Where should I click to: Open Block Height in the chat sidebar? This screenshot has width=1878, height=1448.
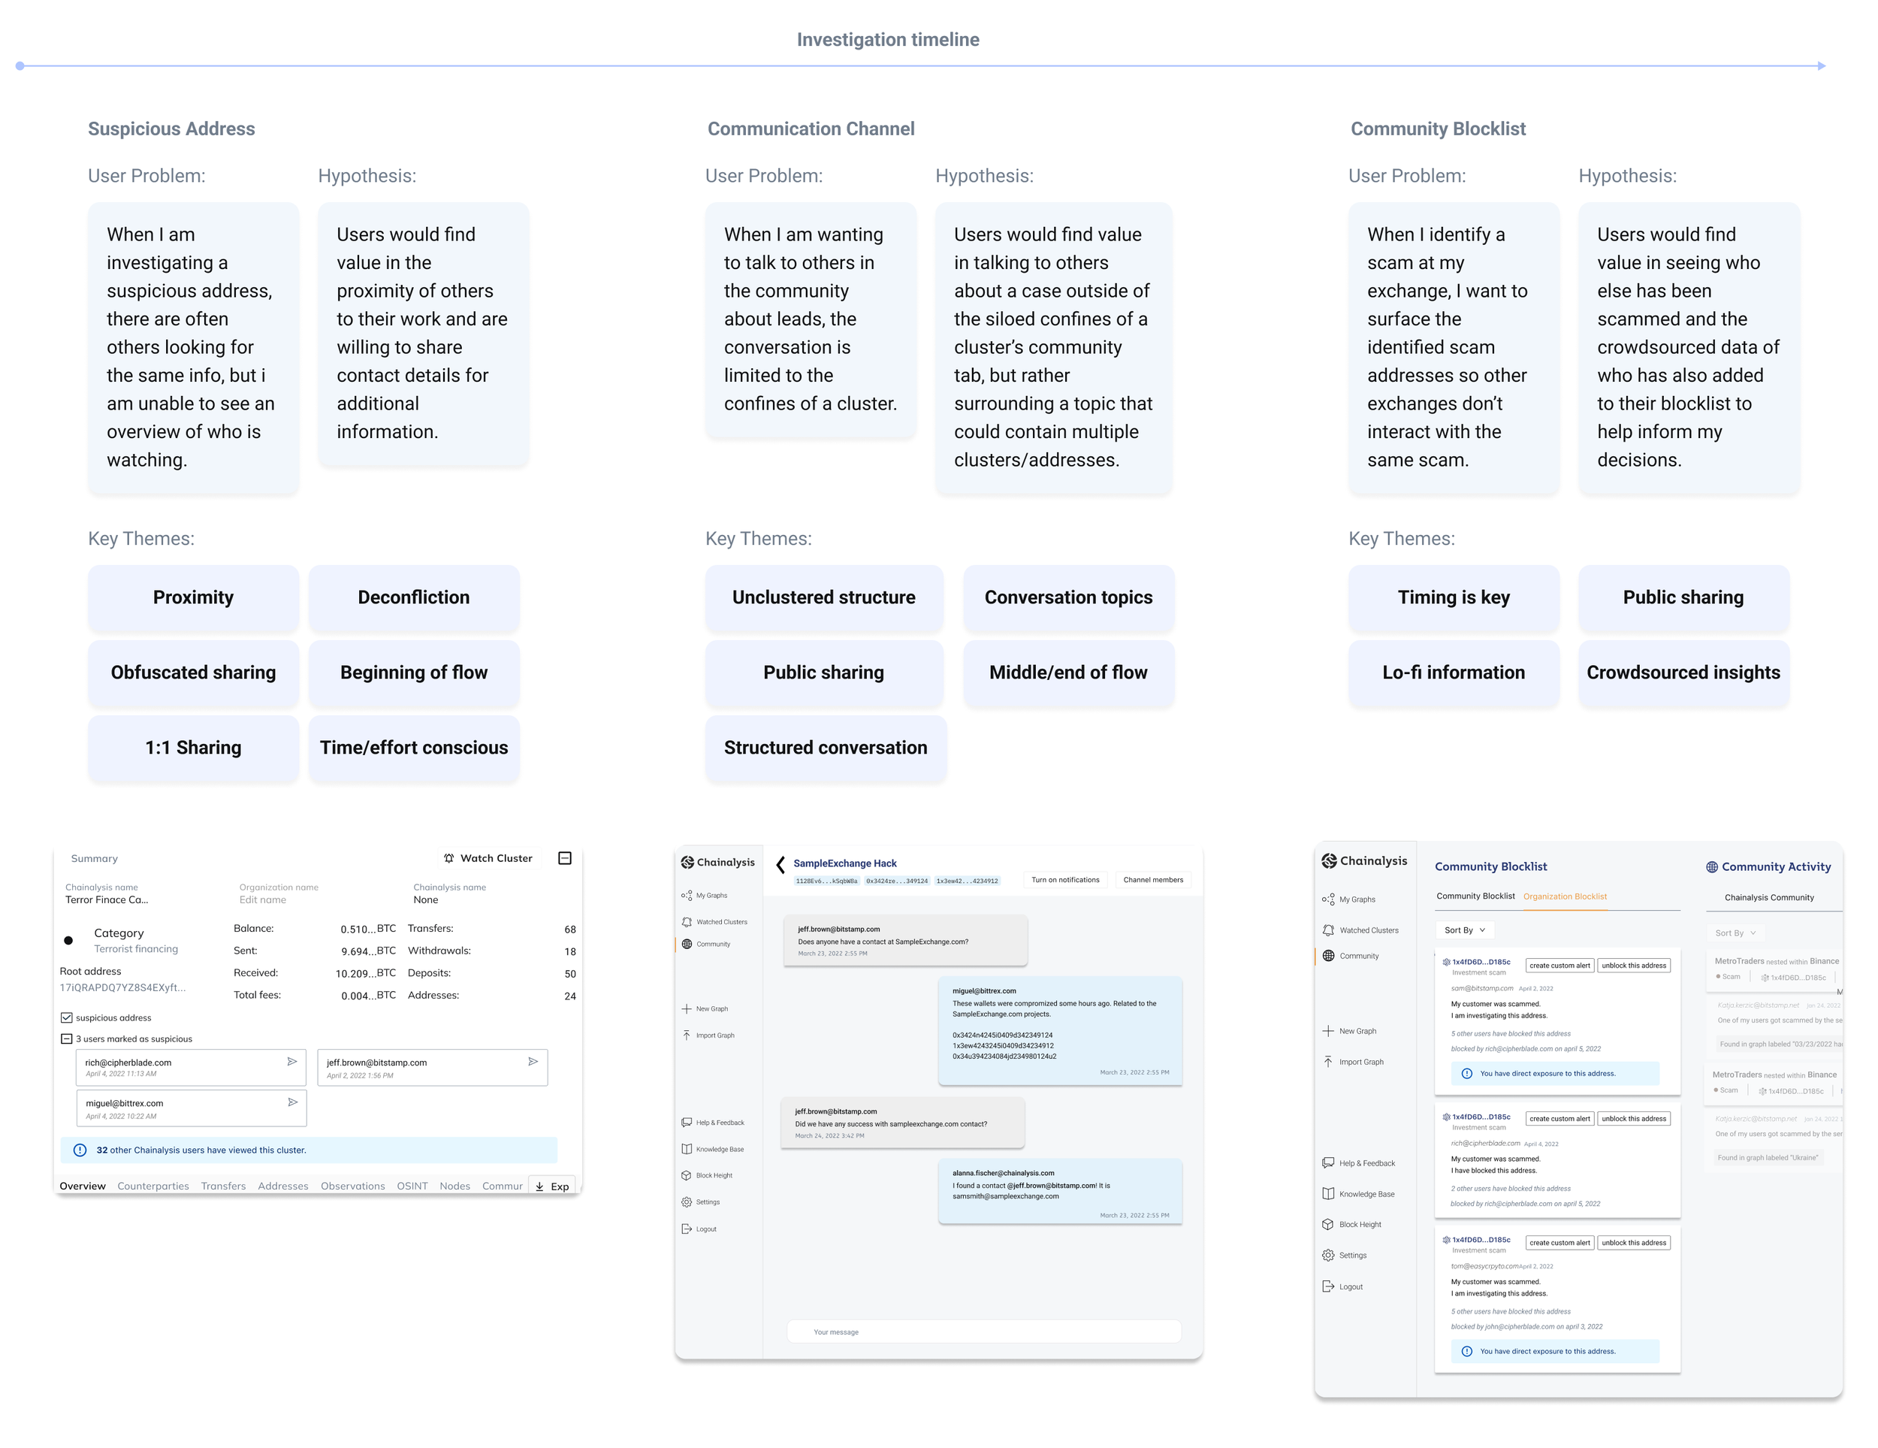(x=713, y=1175)
